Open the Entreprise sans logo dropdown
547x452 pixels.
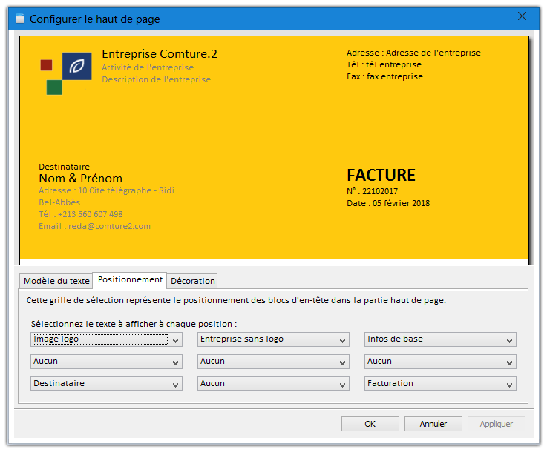tap(273, 339)
